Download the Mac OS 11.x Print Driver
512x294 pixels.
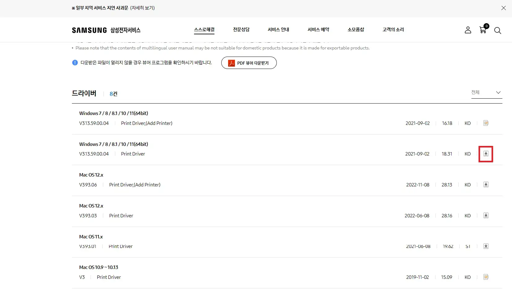click(x=486, y=246)
